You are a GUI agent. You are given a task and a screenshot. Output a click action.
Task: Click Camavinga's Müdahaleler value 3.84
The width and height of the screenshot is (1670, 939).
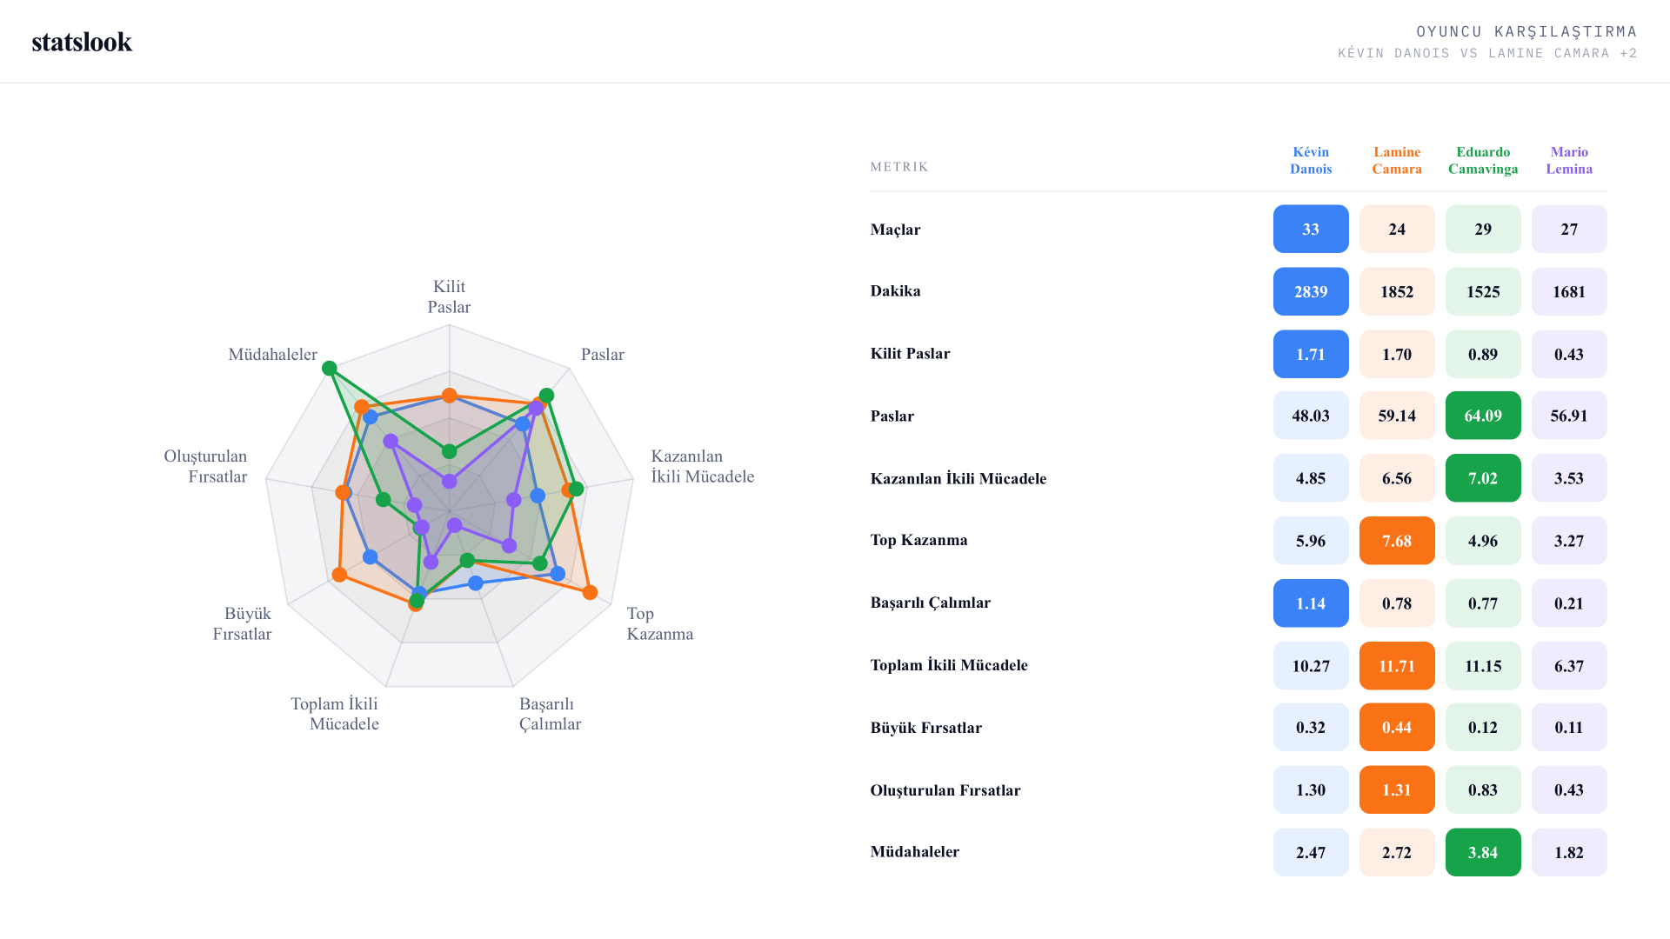click(1483, 852)
